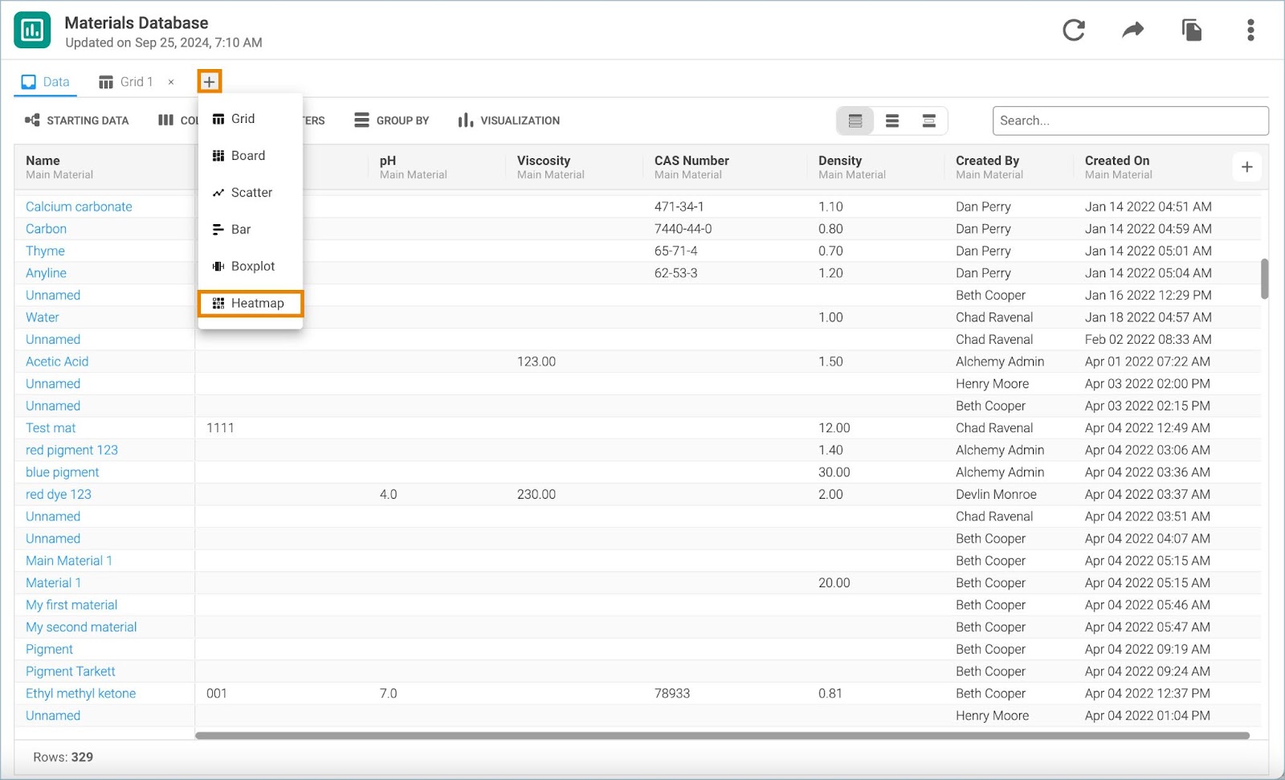
Task: Open the three-dot more options menu
Action: [x=1250, y=31]
